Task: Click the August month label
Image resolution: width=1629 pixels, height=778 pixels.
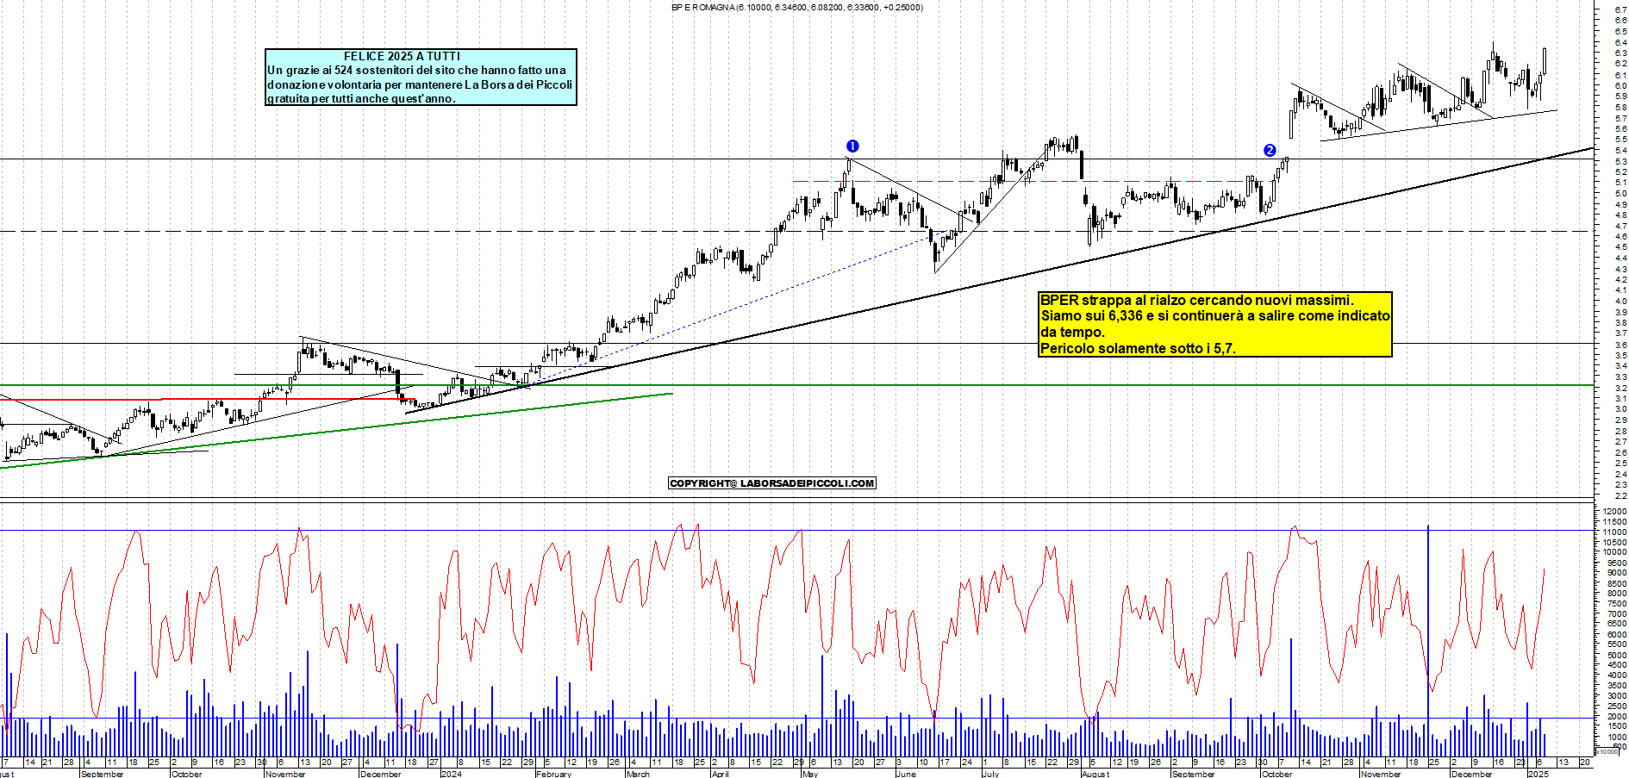Action: coord(1095,774)
